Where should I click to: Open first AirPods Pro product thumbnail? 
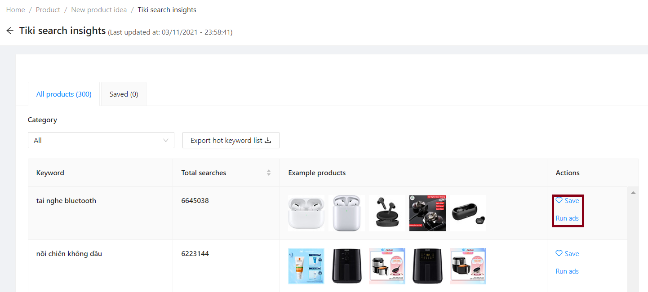306,213
